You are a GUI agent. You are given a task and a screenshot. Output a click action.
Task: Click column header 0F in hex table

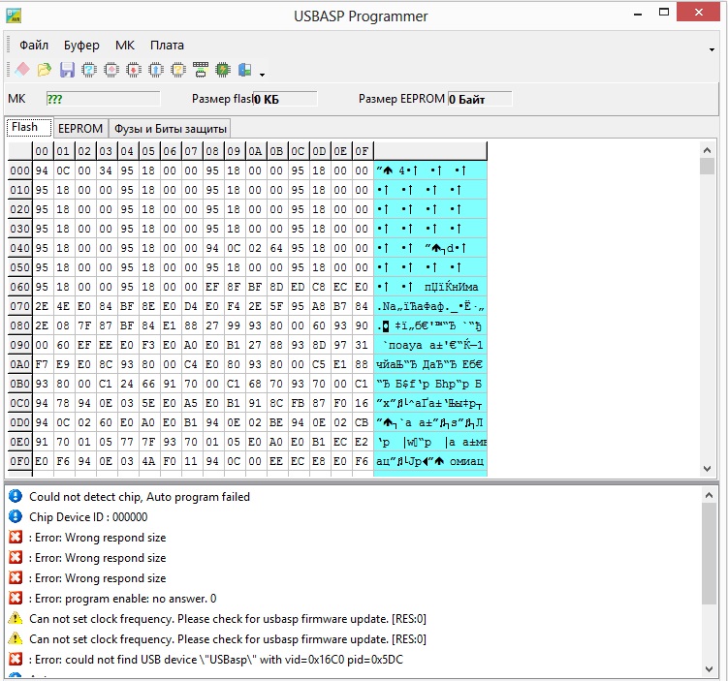pyautogui.click(x=363, y=151)
